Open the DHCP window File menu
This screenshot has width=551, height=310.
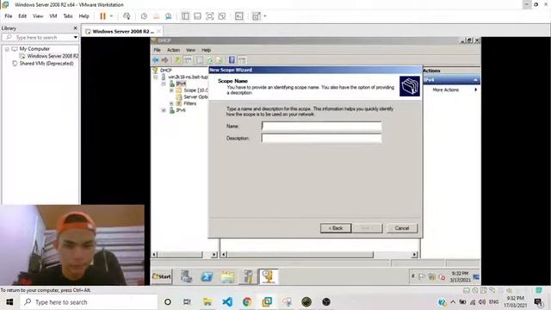point(157,50)
